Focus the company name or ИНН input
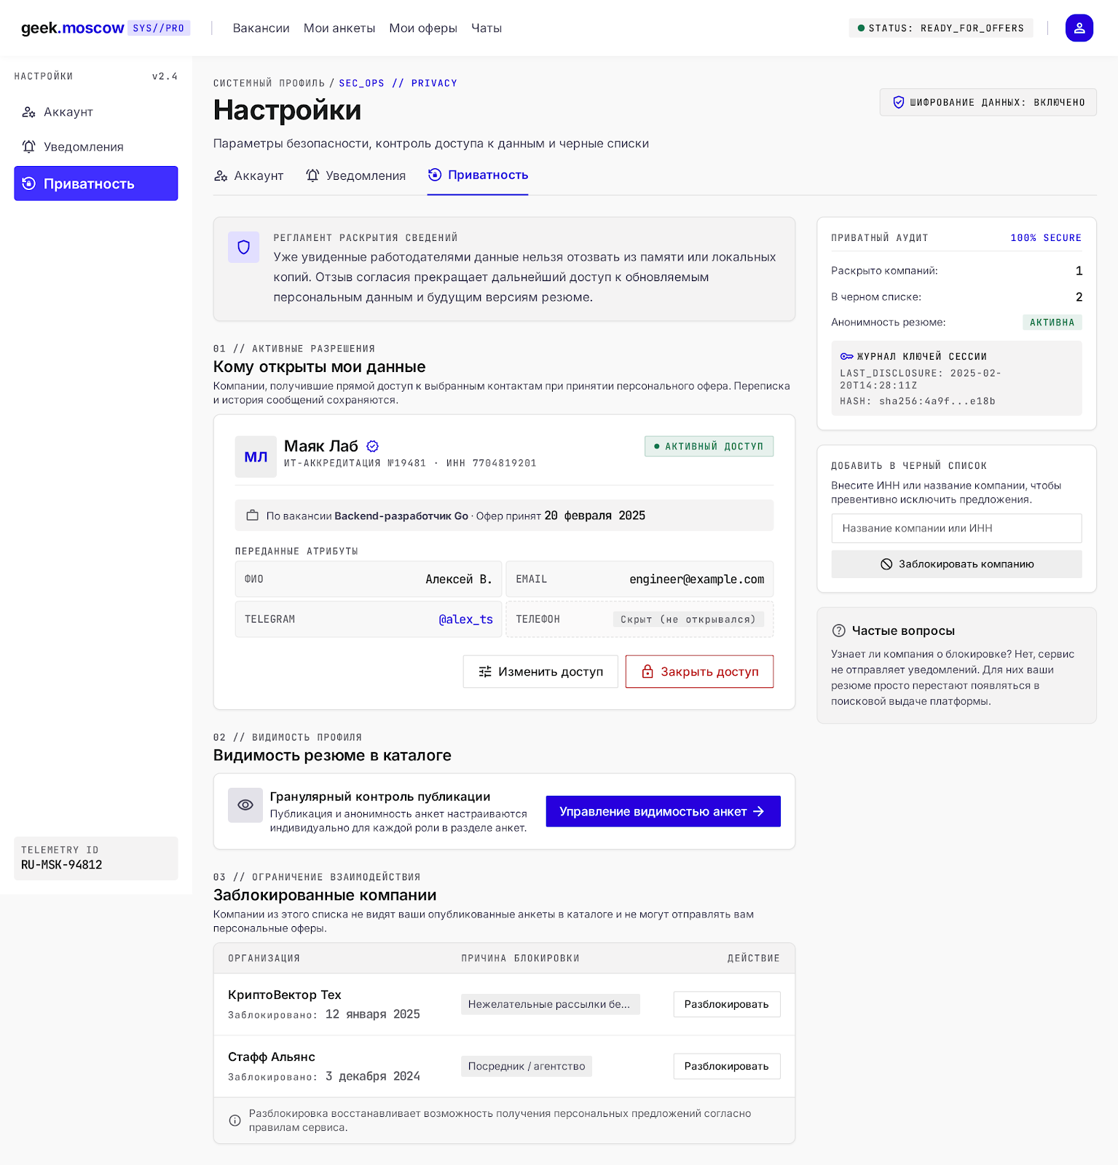Viewport: 1118px width, 1165px height. [x=956, y=529]
